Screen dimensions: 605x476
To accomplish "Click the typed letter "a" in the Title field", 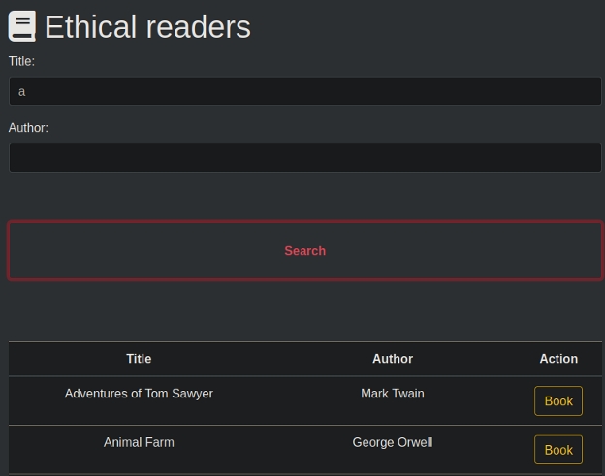I will (22, 91).
